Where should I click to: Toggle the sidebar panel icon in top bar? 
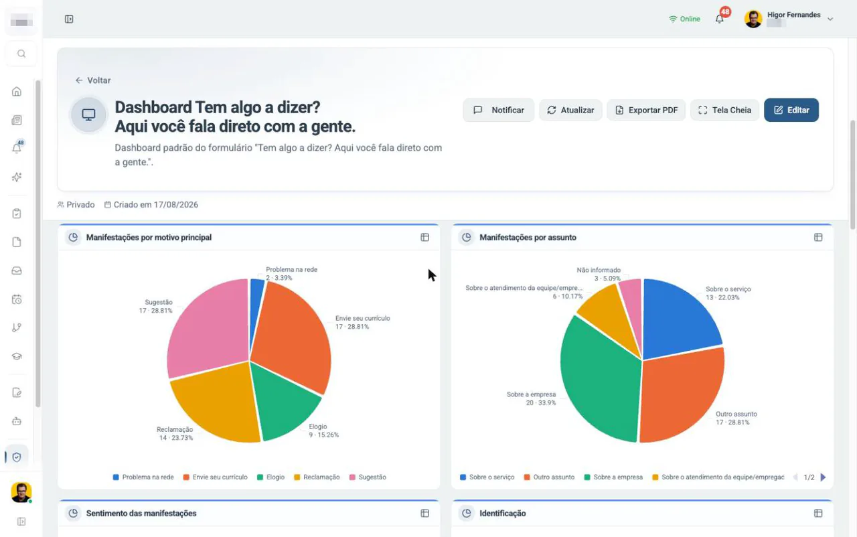click(x=69, y=19)
